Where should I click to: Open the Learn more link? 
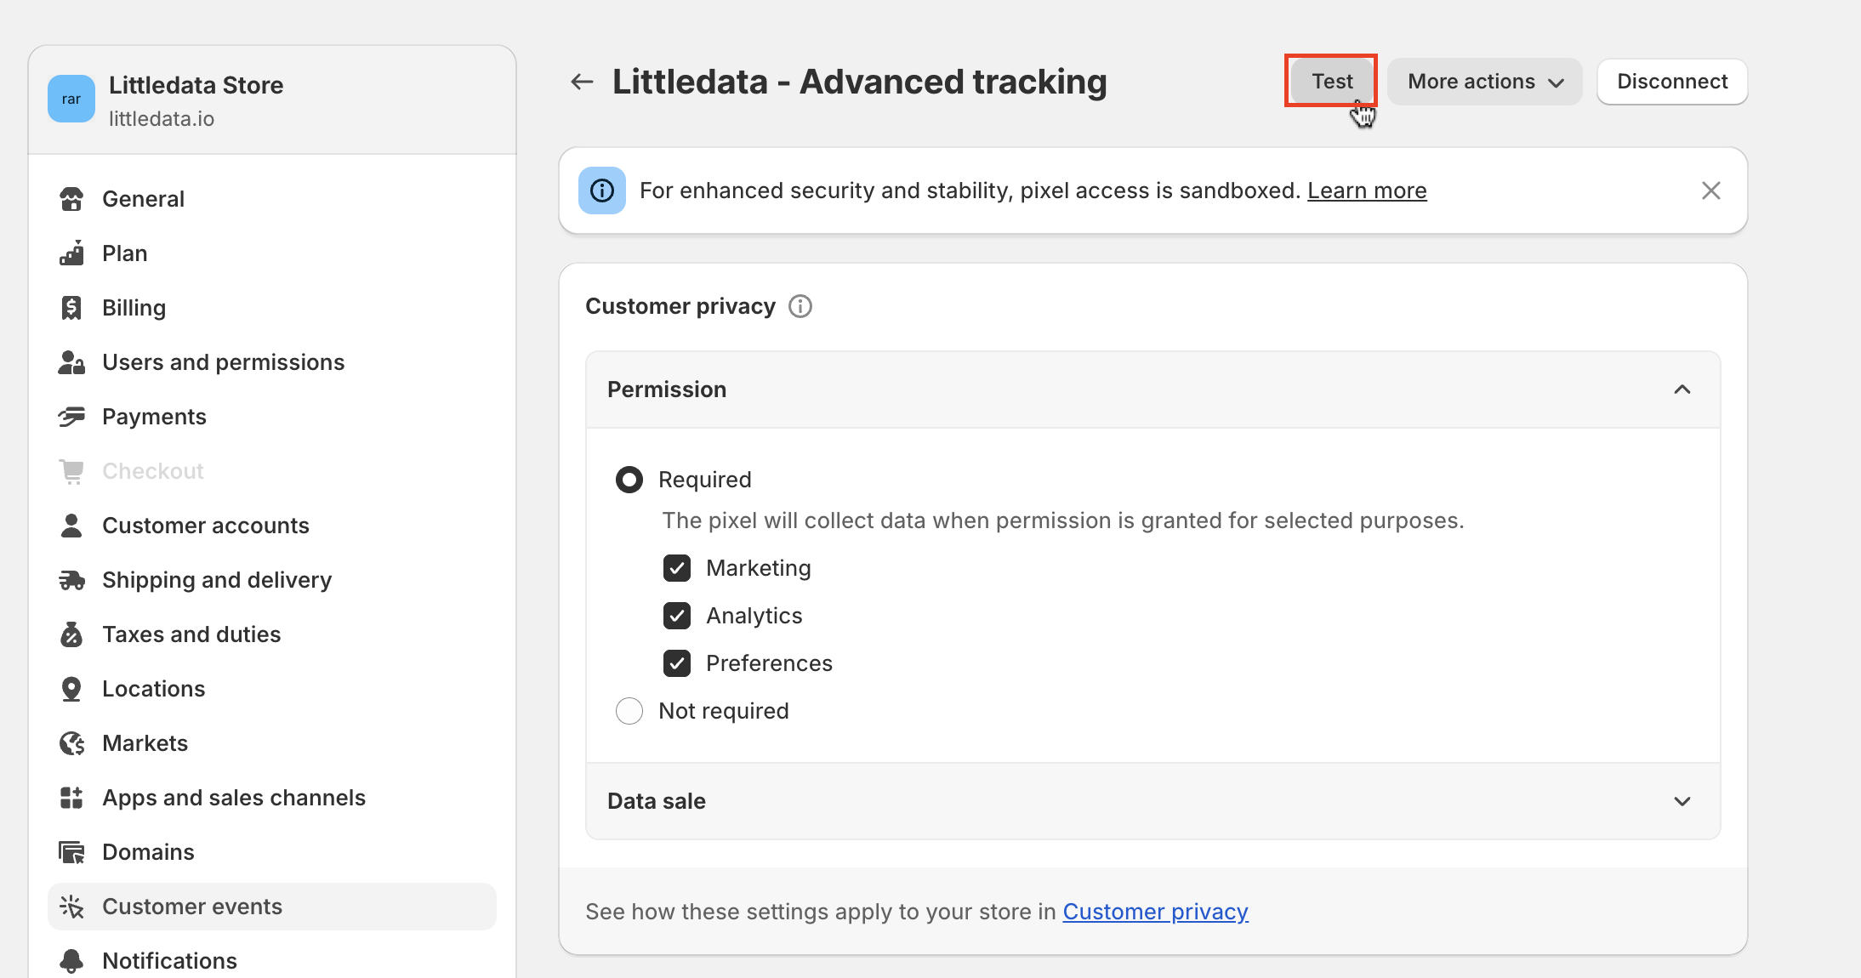click(1367, 190)
